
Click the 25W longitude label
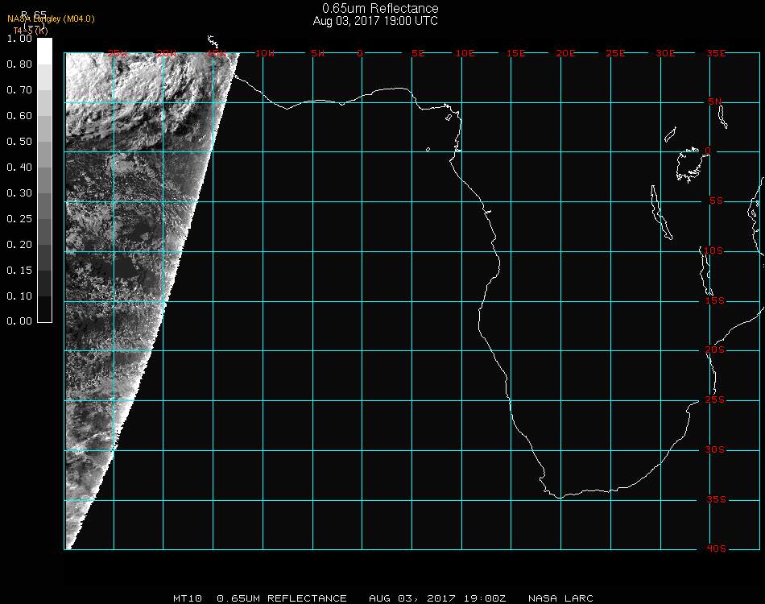point(118,53)
